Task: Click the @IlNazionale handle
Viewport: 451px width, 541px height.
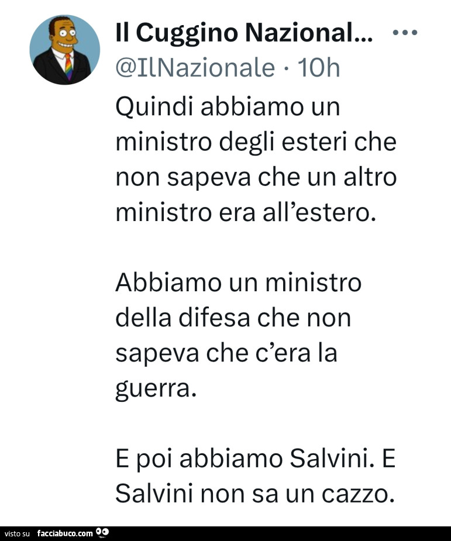Action: coord(195,68)
